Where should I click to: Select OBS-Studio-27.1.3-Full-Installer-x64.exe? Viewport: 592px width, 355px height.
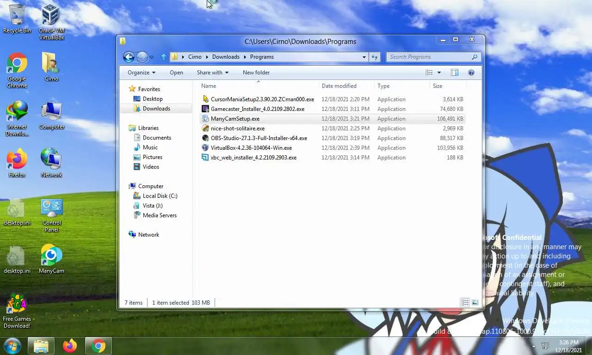332,138
